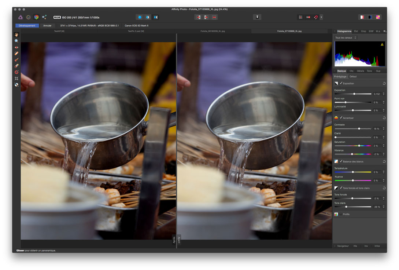
Task: Choose mirror view display mode icon
Action: click(x=155, y=17)
